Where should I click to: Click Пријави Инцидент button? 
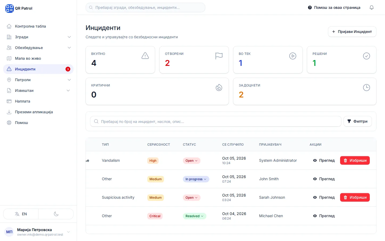352,32
